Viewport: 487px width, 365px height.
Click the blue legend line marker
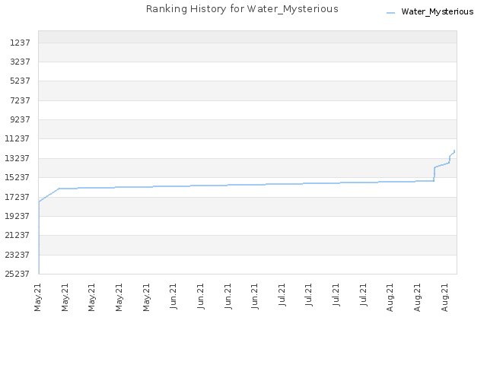(x=390, y=13)
